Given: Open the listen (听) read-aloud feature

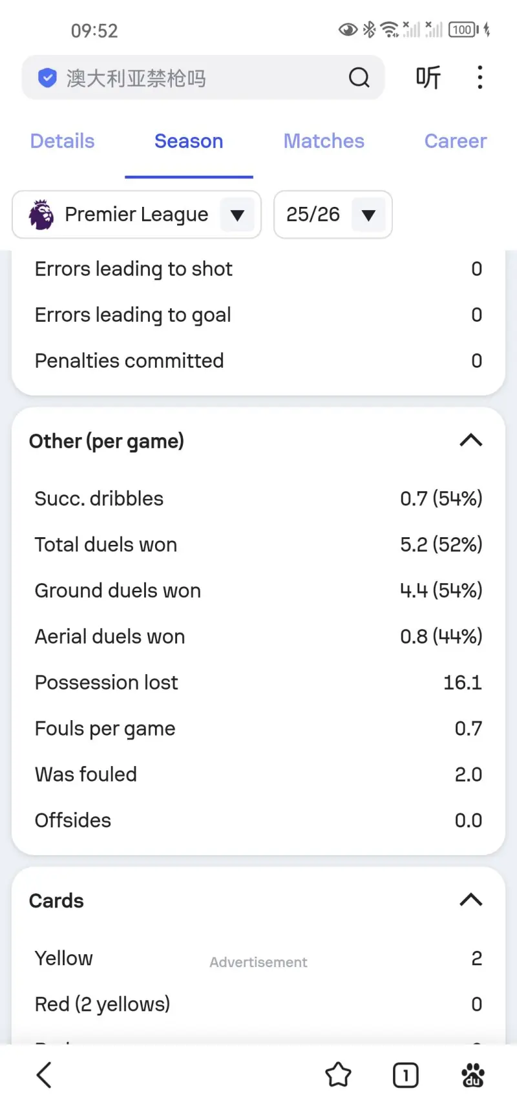Looking at the screenshot, I should [x=428, y=78].
